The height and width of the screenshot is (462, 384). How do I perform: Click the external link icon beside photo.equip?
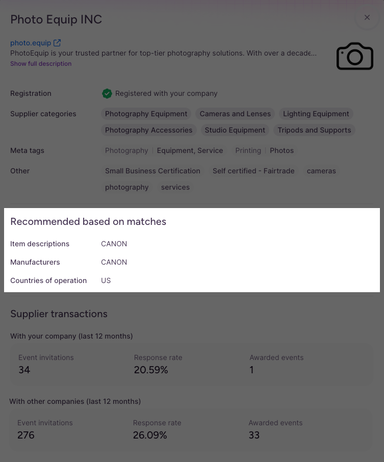click(x=57, y=43)
